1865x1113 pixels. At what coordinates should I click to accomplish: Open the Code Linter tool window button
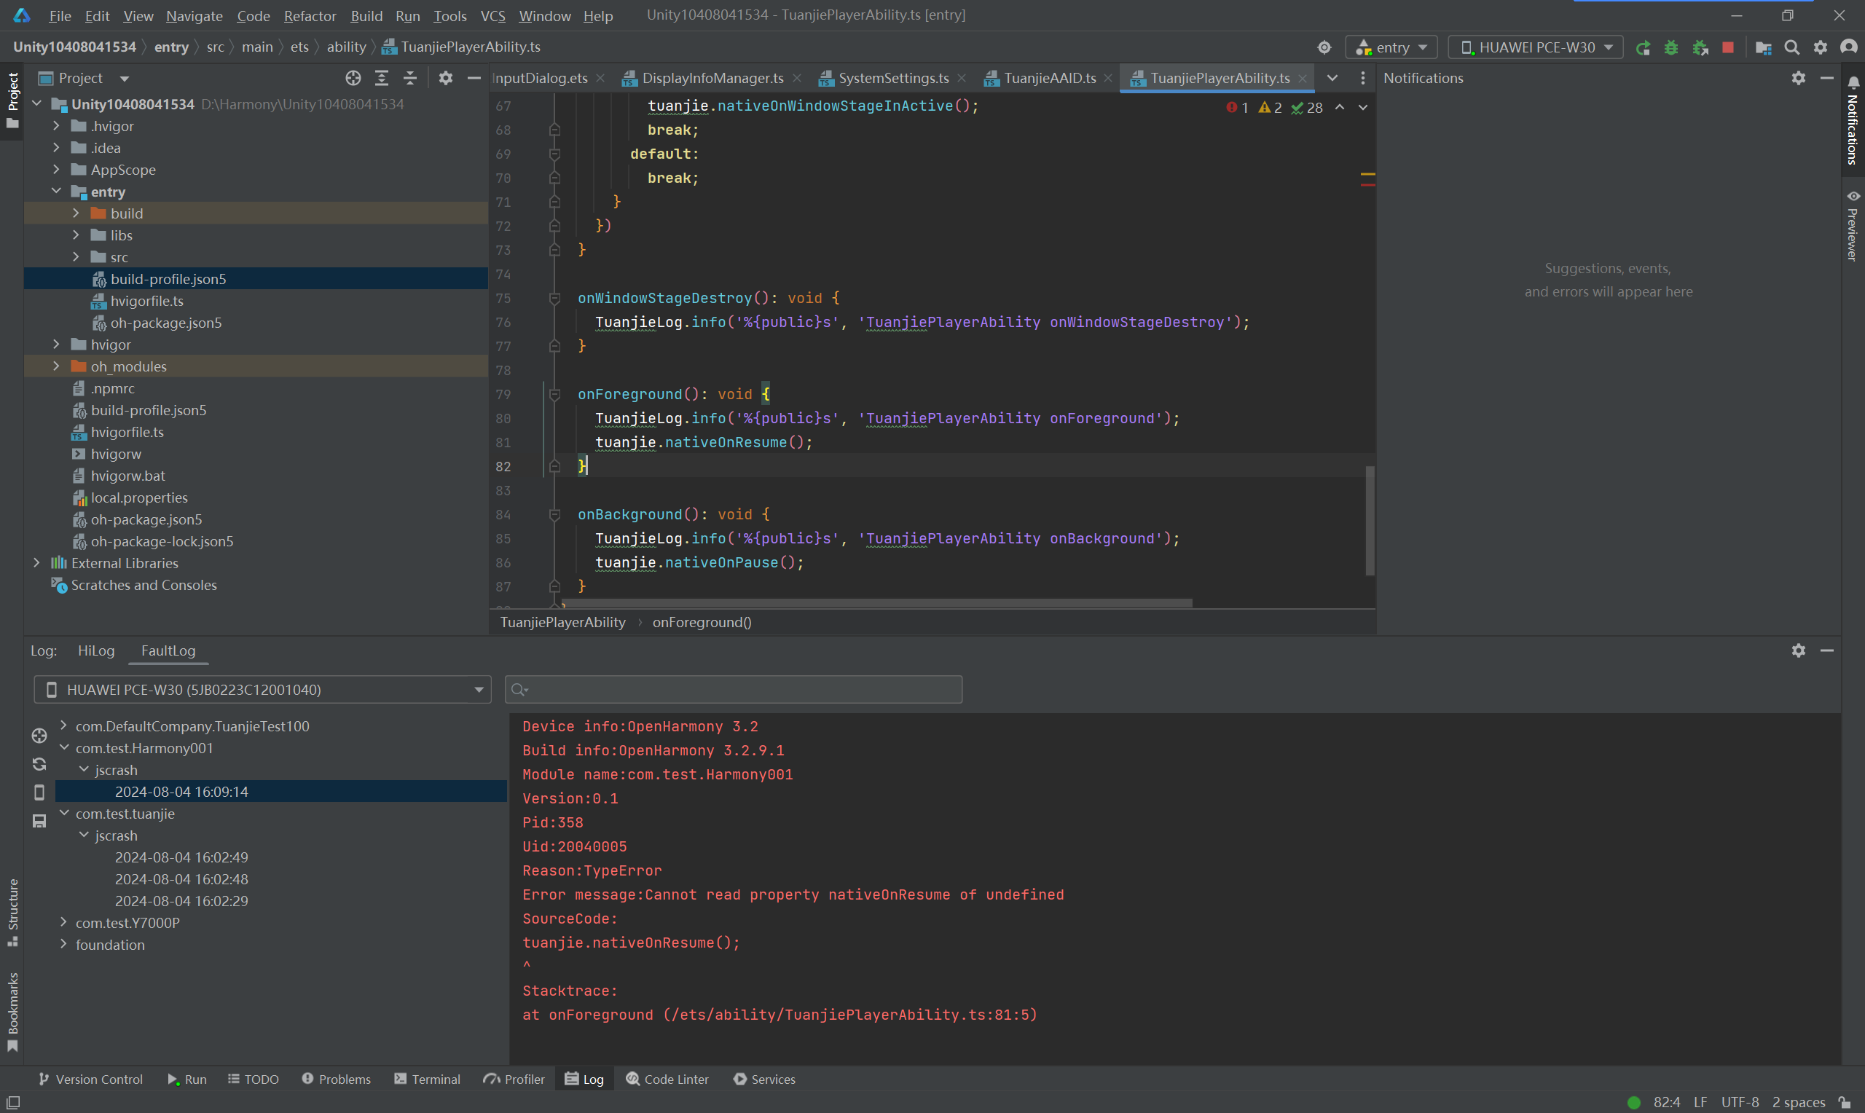click(x=667, y=1079)
